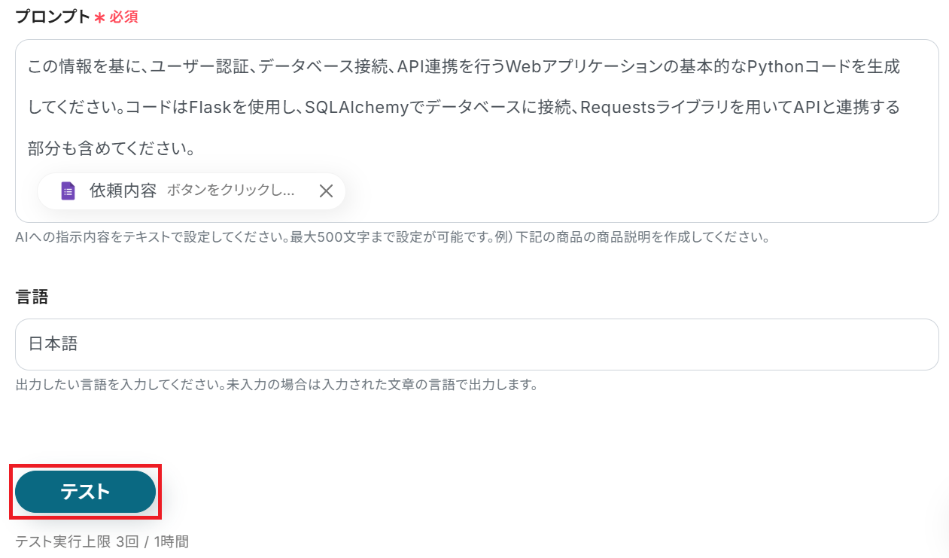Click the truncated ボタンをクリックし... chip text

(230, 191)
